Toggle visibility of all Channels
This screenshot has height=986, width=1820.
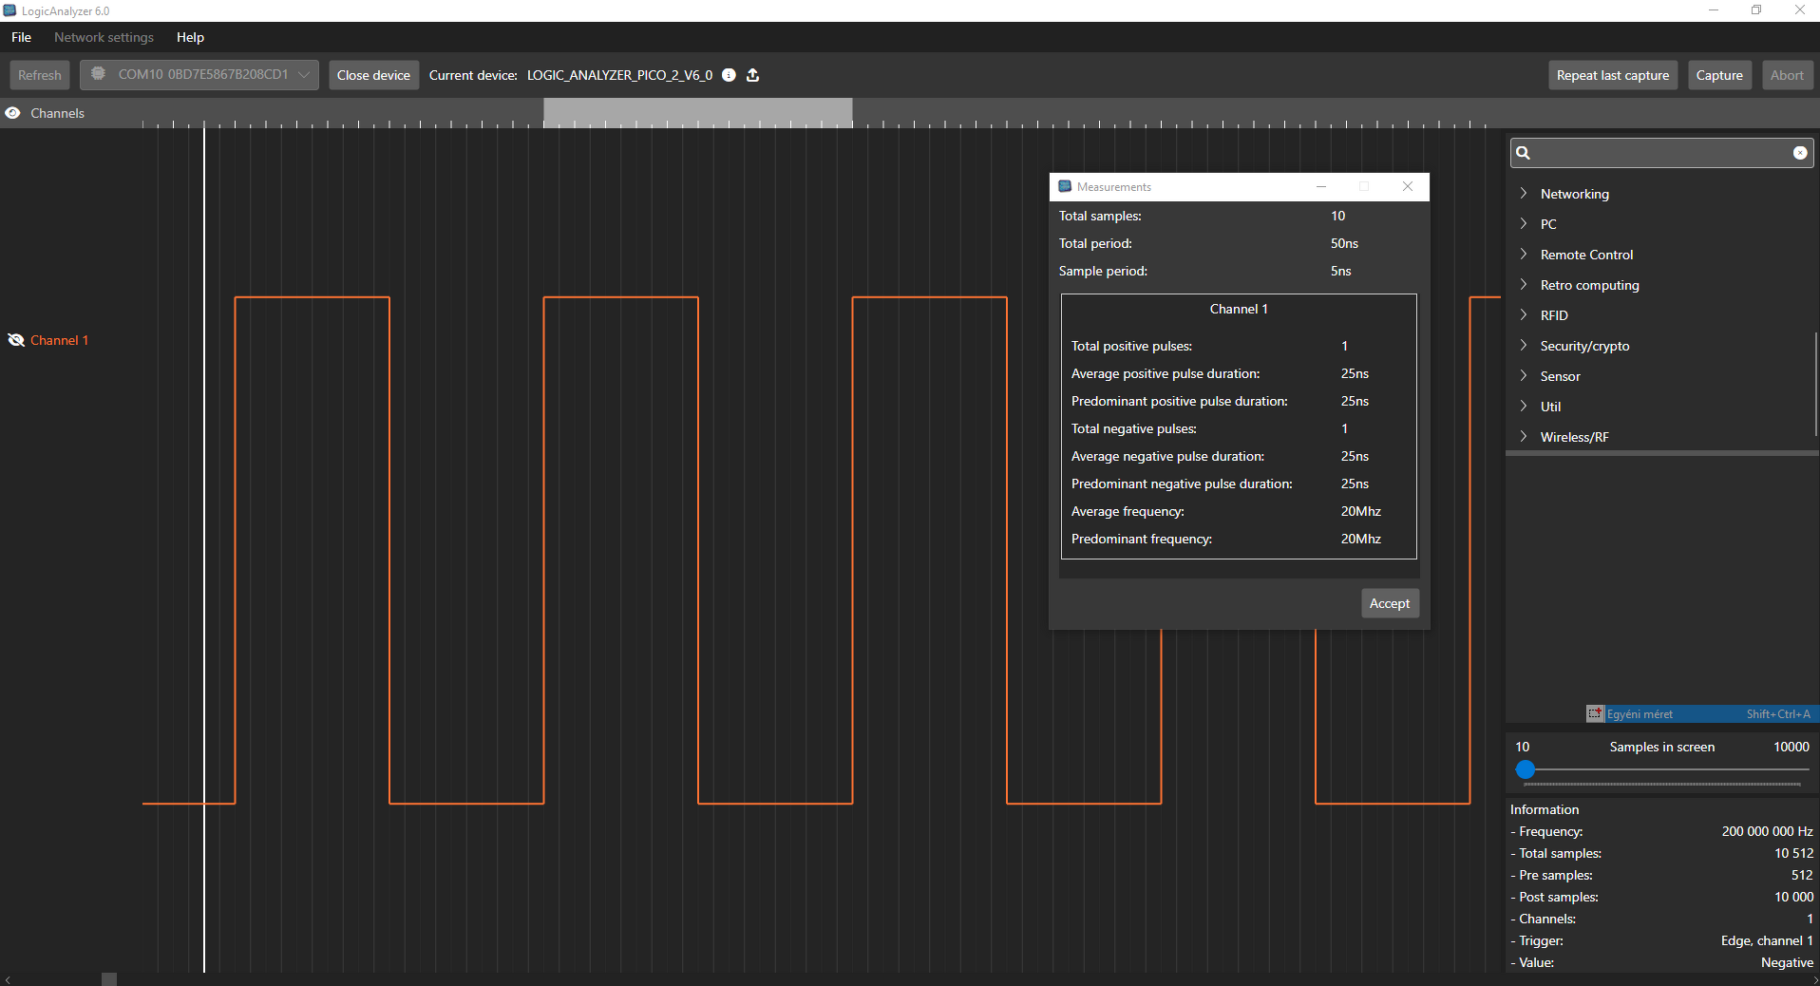click(12, 113)
